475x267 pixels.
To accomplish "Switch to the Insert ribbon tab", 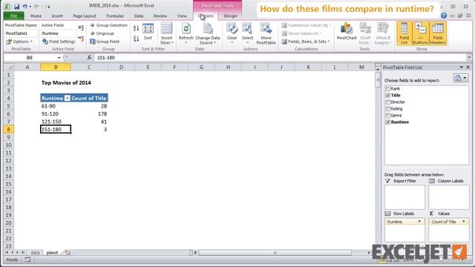I will tap(57, 16).
